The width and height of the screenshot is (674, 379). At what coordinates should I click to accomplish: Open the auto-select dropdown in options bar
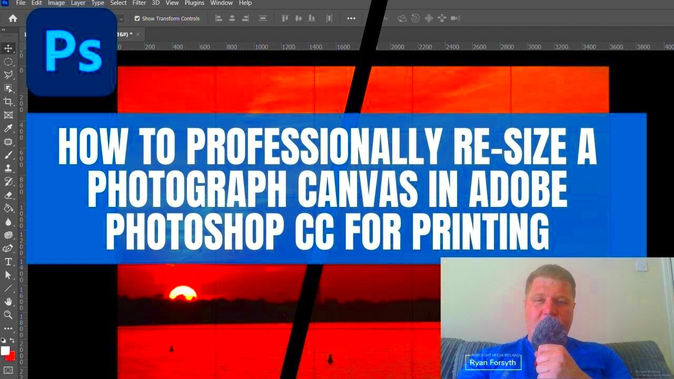click(121, 18)
